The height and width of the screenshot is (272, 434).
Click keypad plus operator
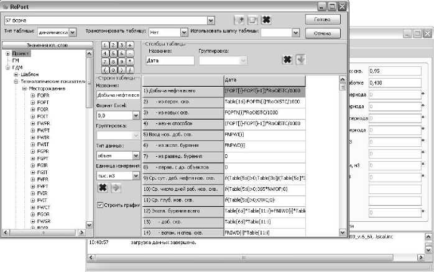pyautogui.click(x=130, y=45)
